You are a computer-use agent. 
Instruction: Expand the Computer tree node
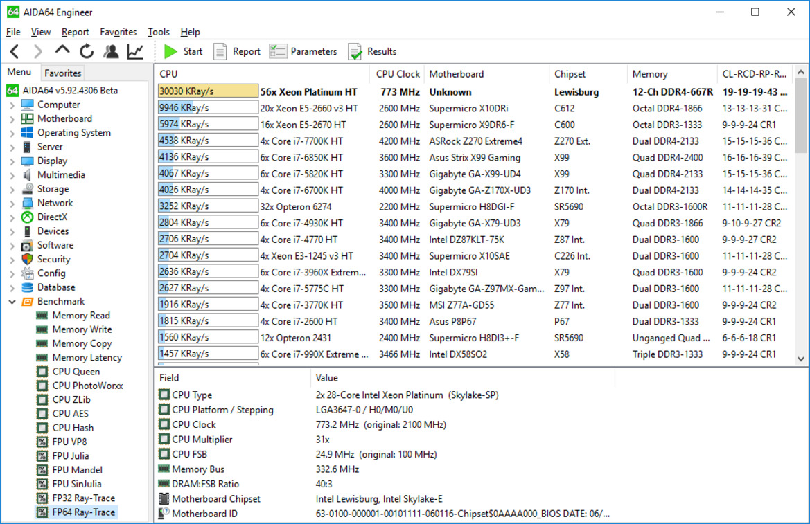pyautogui.click(x=12, y=105)
